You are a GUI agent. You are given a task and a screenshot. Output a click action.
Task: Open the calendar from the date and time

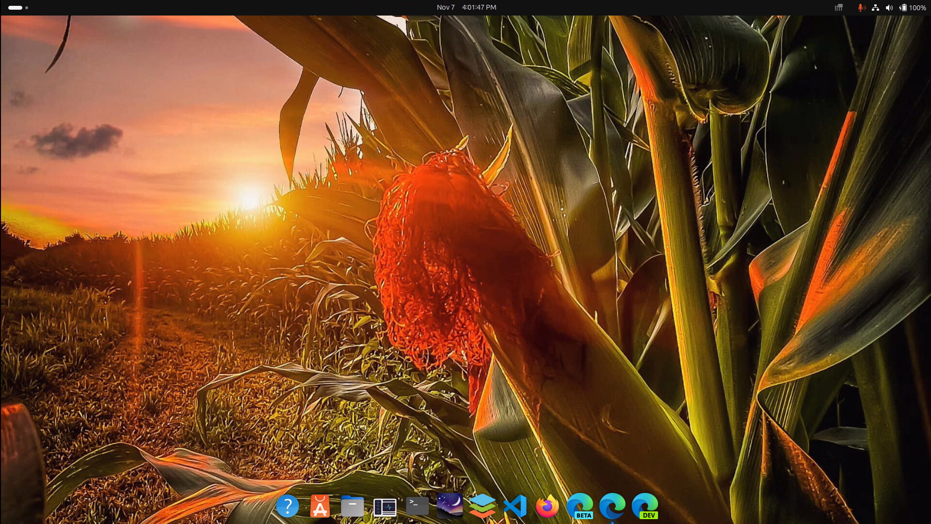tap(466, 7)
